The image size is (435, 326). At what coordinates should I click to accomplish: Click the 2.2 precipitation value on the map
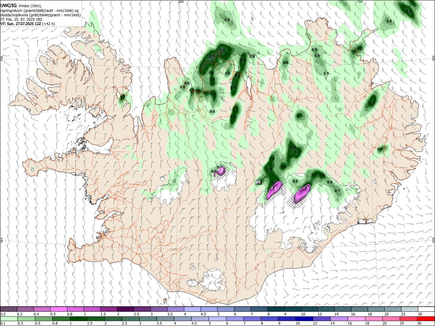(409, 11)
